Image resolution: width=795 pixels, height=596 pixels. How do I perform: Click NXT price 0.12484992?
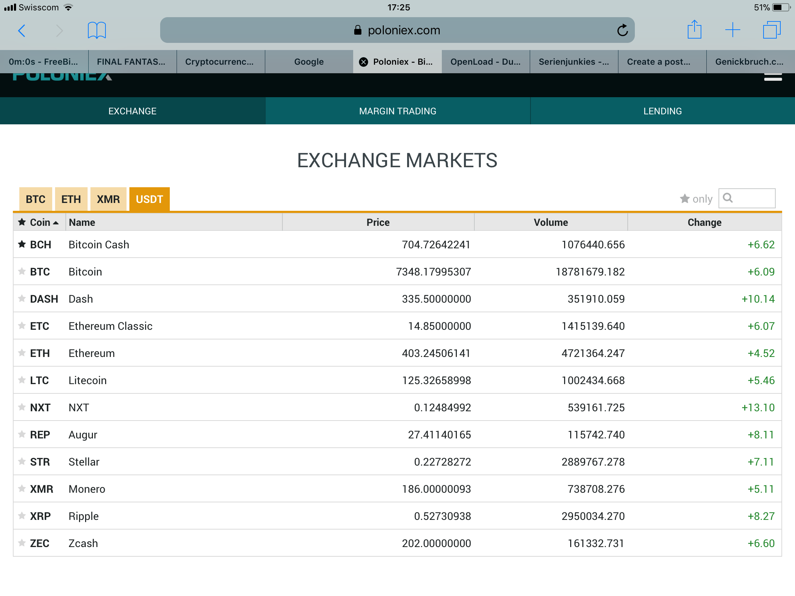point(443,407)
